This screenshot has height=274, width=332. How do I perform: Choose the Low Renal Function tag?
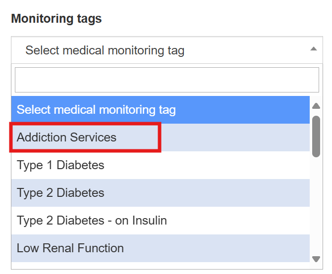click(70, 248)
